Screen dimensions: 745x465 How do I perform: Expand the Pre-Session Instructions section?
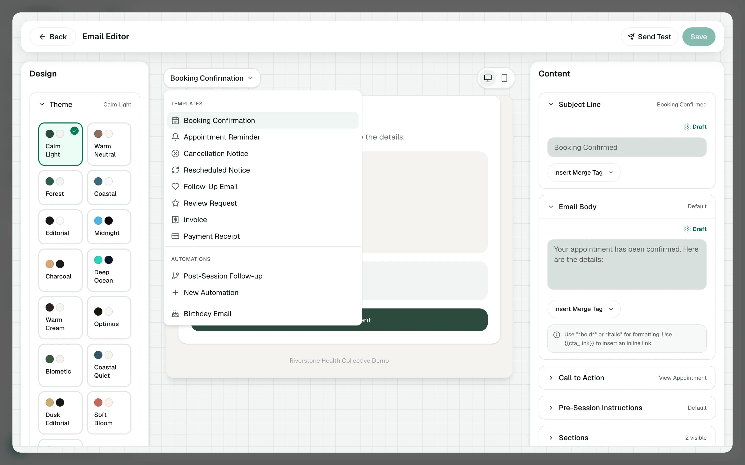(x=627, y=407)
